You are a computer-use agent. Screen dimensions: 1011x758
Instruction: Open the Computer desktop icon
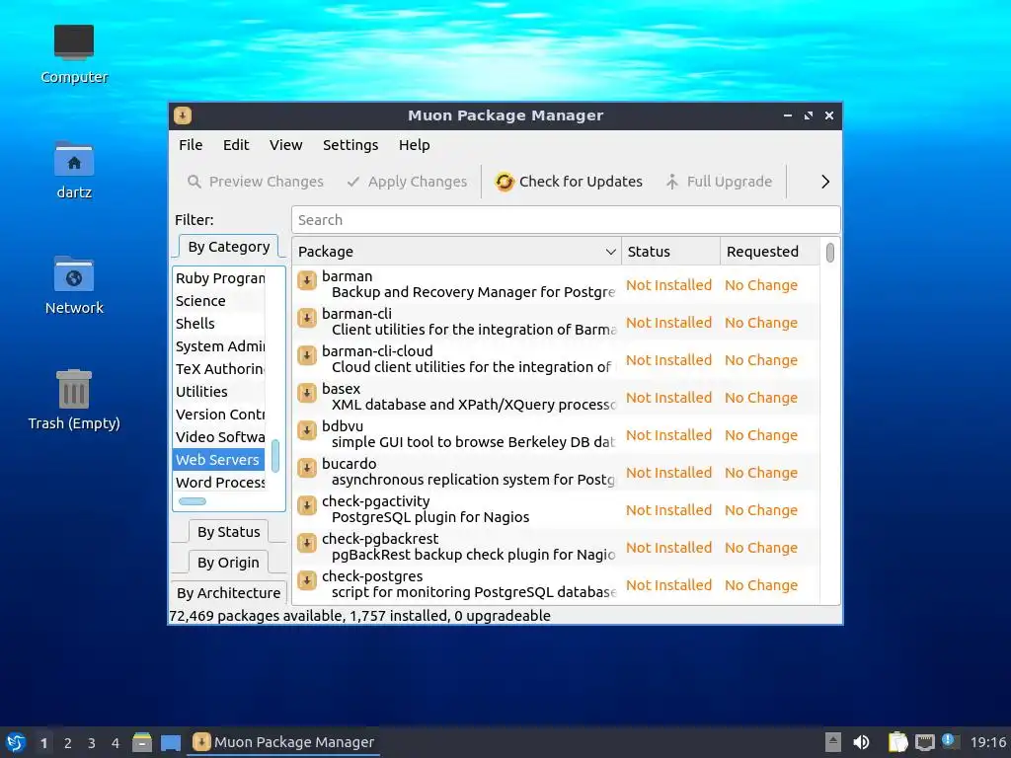coord(73,55)
